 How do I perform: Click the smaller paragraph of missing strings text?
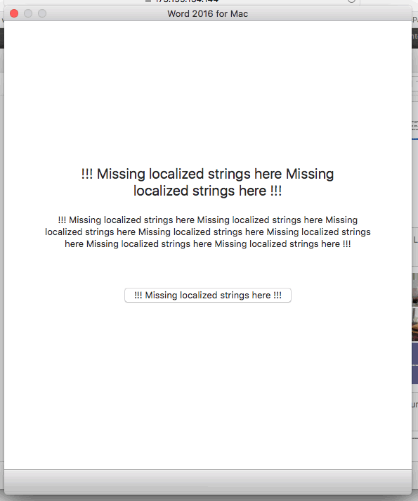click(208, 232)
